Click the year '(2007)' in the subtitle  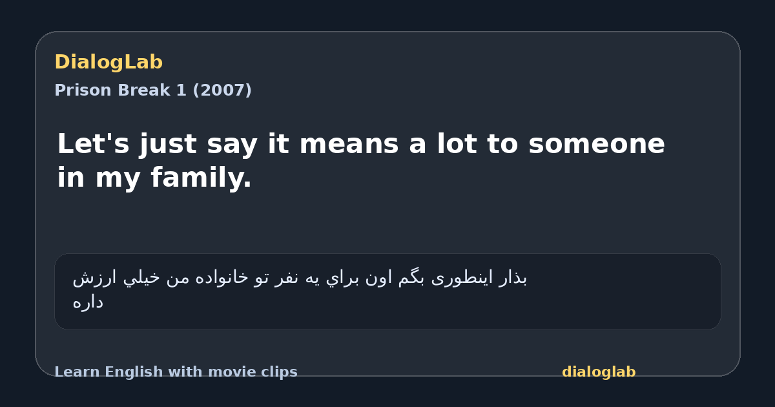222,90
